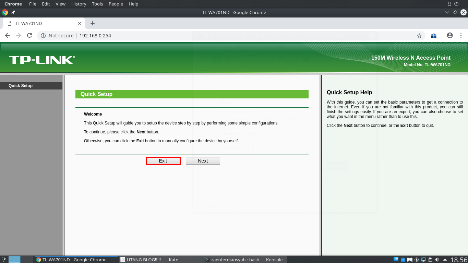Click the chevron at the window's top right
This screenshot has height=263, width=468.
[x=447, y=12]
